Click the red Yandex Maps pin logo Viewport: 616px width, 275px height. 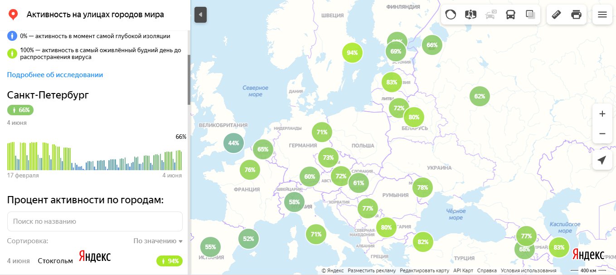coord(14,15)
